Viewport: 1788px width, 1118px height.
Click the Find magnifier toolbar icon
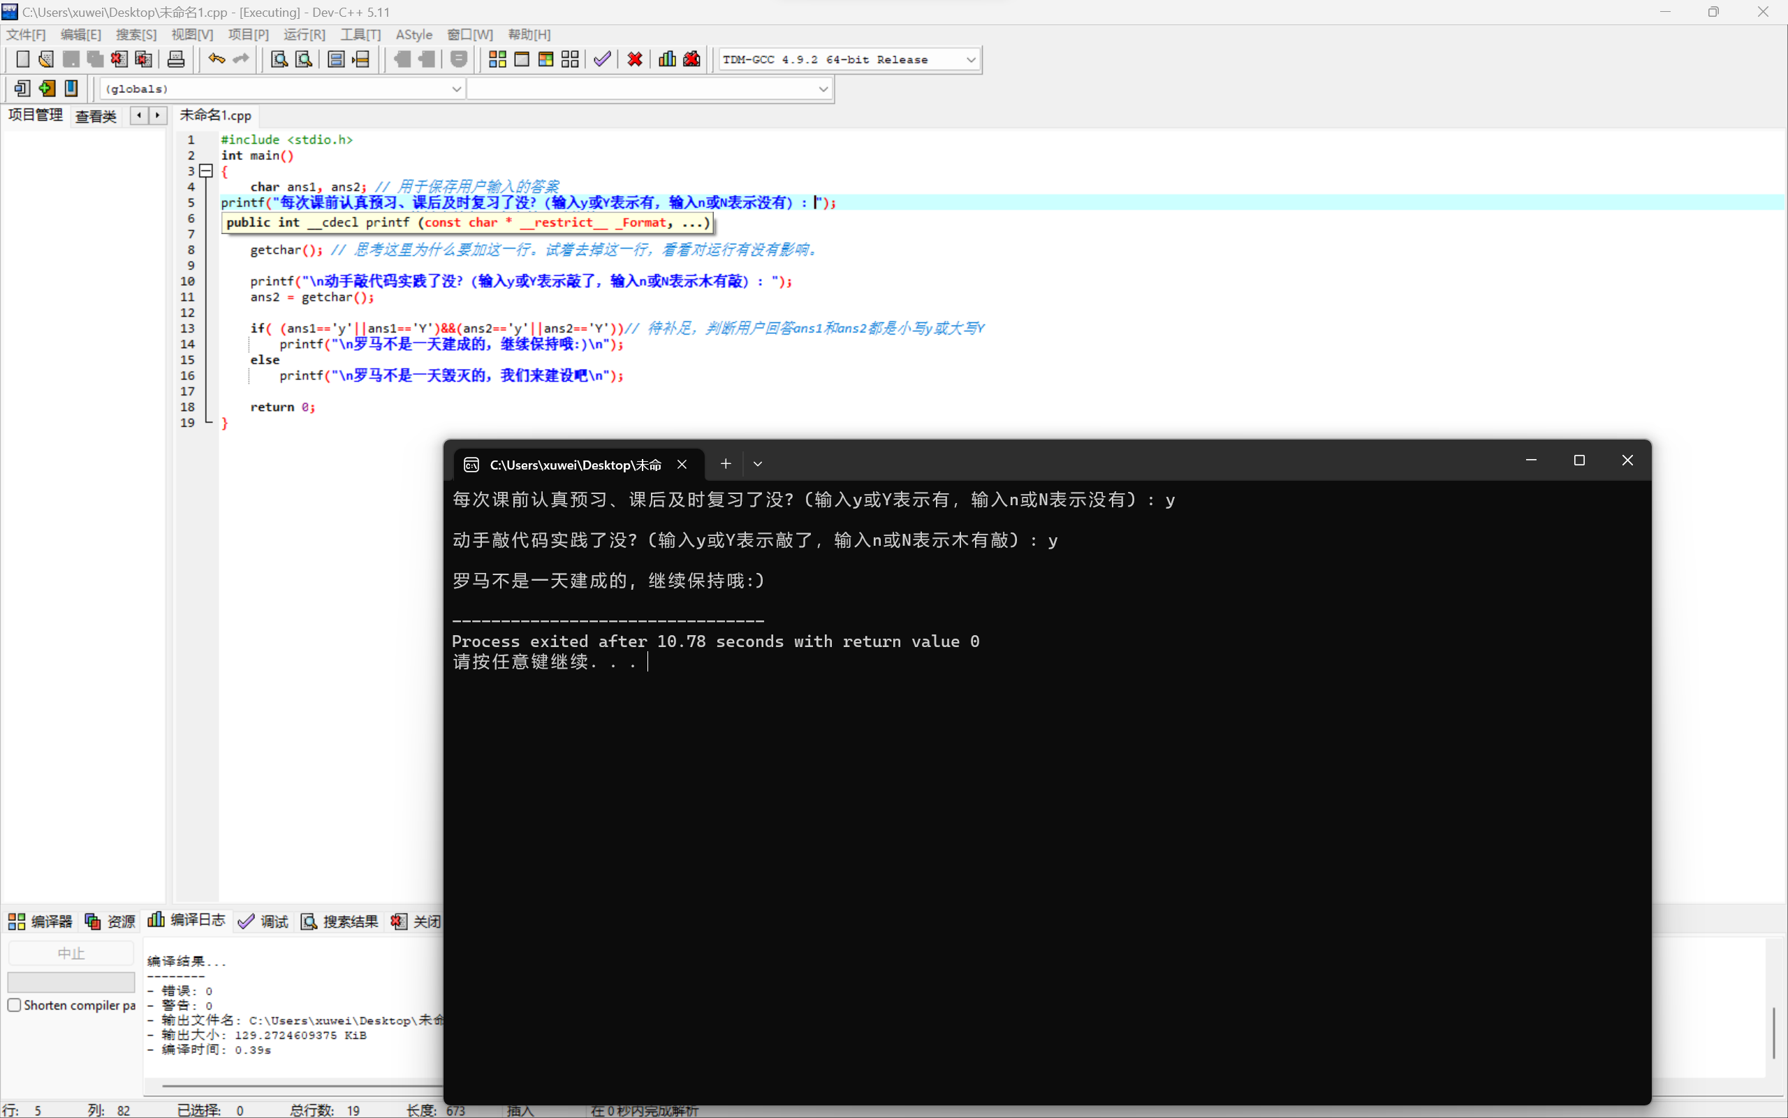(x=279, y=59)
